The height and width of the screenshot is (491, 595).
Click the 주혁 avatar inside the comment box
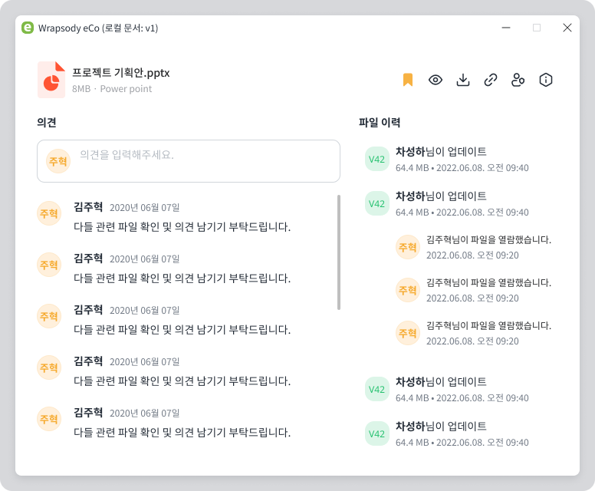(58, 161)
